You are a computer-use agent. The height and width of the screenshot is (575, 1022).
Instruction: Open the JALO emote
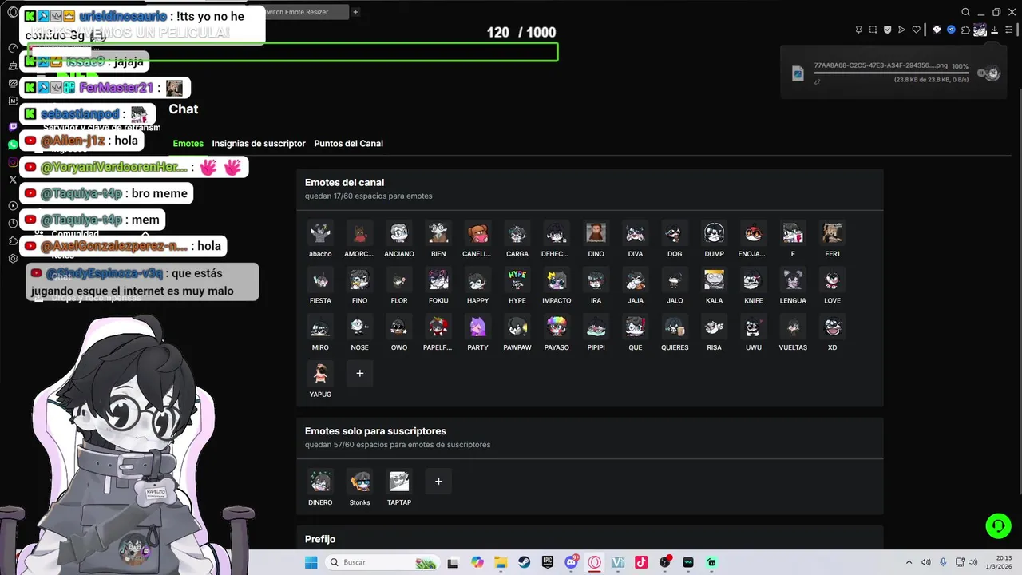675,280
